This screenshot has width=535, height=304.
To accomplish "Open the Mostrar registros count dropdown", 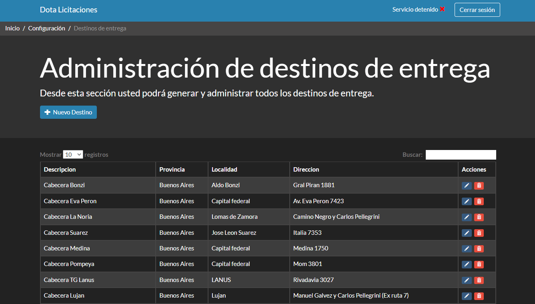I will [73, 154].
